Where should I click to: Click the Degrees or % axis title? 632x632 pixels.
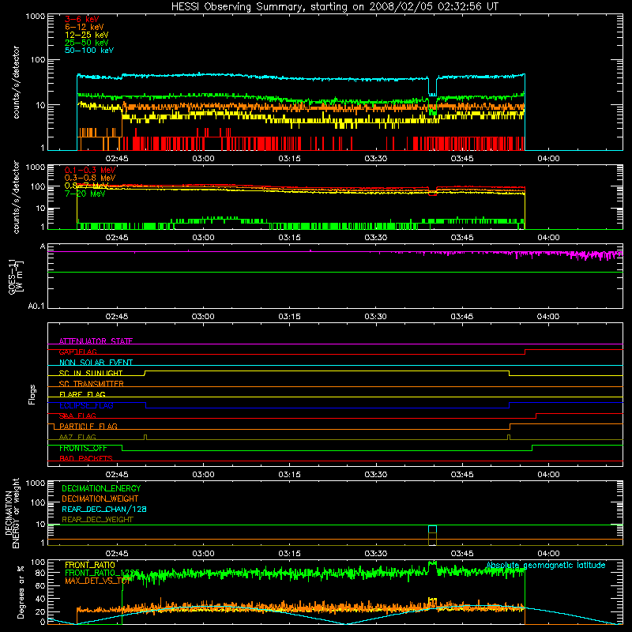(21, 592)
